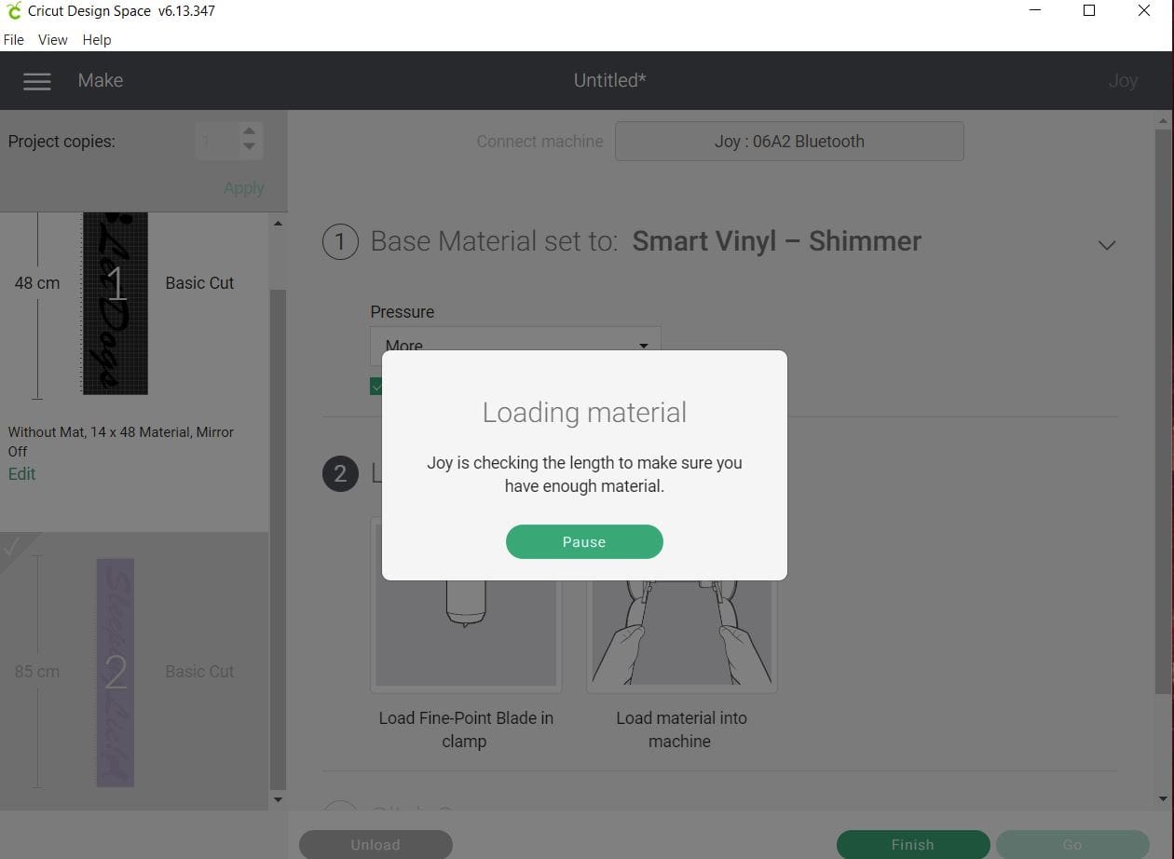
Task: Click the completed checkmark on mat 2
Action: click(12, 547)
